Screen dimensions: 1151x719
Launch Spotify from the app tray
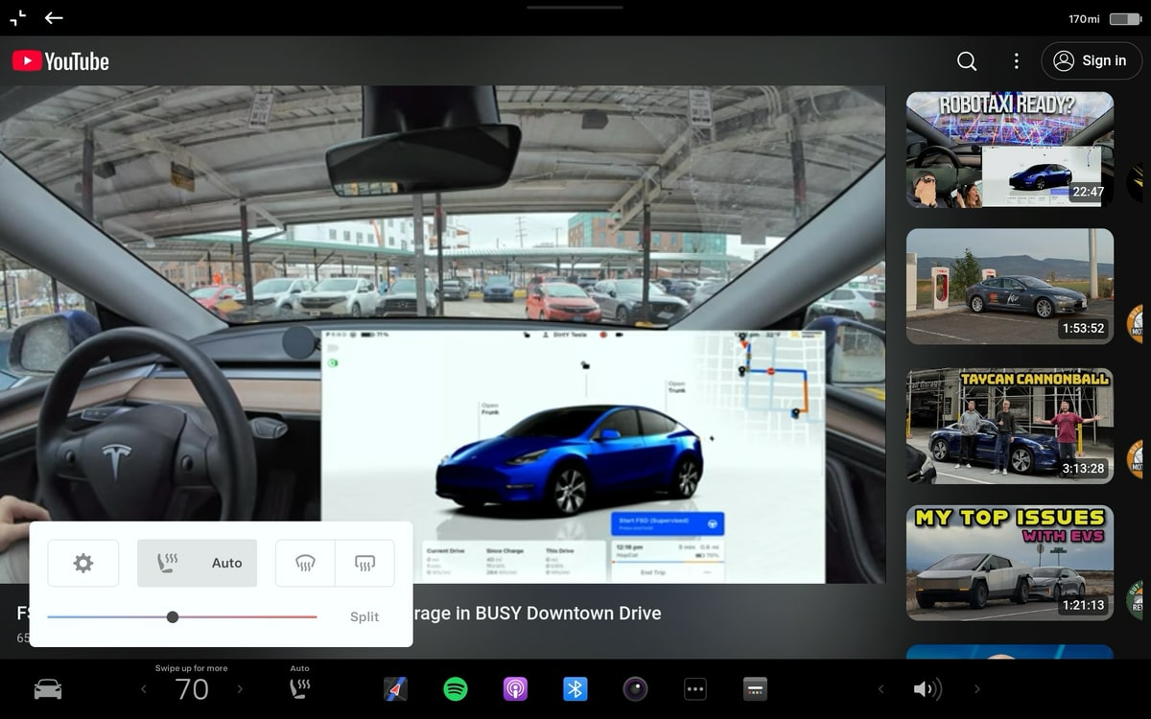coord(455,688)
